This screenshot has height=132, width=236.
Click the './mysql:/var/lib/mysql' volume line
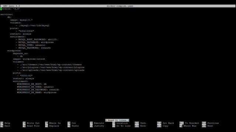(32, 26)
